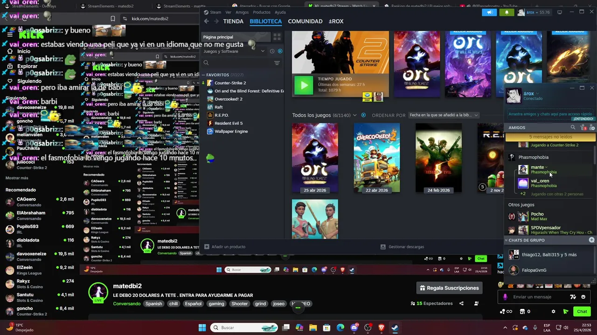The width and height of the screenshot is (597, 335).
Task: Open Steam announcements megaphone button
Action: tap(490, 12)
